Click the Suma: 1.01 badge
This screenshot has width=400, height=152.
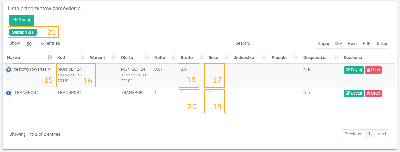pyautogui.click(x=23, y=32)
